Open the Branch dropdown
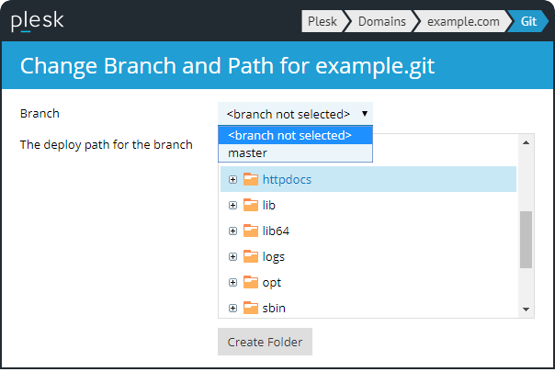 [295, 114]
